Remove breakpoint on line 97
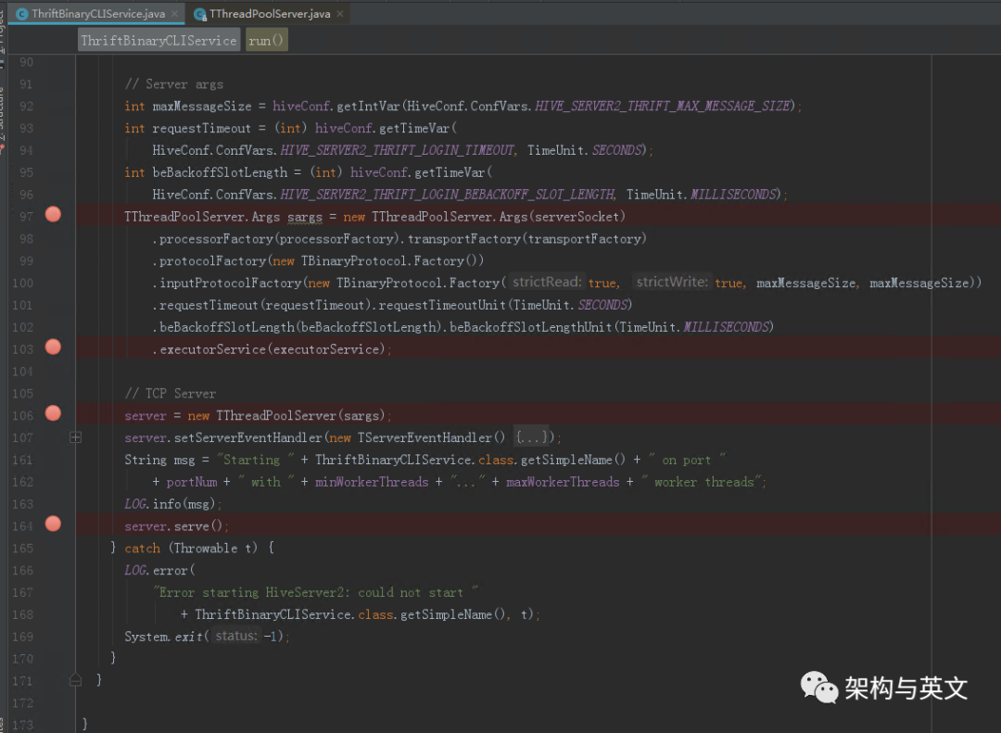The image size is (1001, 733). (53, 215)
